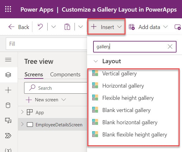Image resolution: width=182 pixels, height=152 pixels.
Task: Open the Power Apps app launcher waffle
Action: (8, 9)
